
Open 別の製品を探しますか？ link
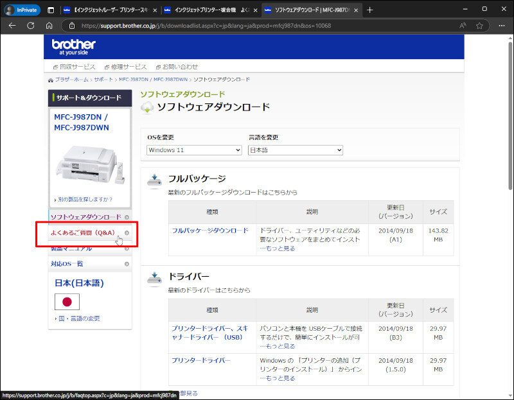click(x=84, y=199)
